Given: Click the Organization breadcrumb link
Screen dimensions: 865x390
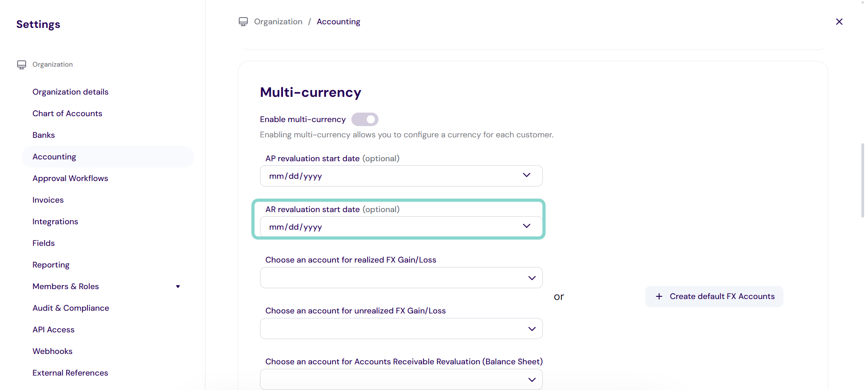Looking at the screenshot, I should click(x=278, y=22).
